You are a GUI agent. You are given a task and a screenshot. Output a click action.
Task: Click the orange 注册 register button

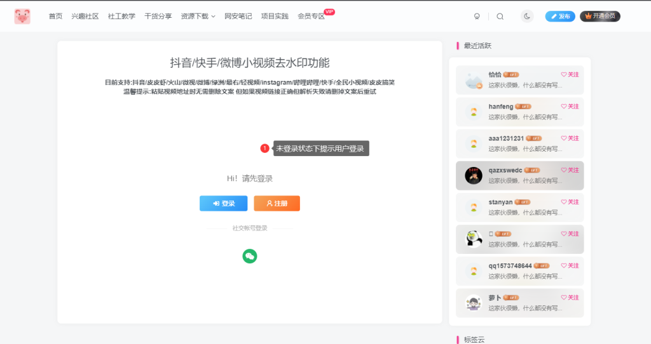[x=277, y=204]
